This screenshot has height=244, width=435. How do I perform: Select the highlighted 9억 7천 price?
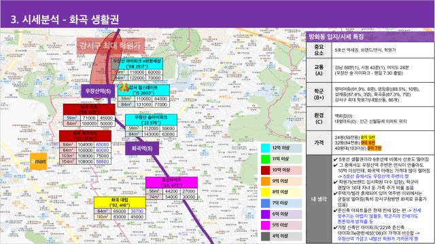click(x=375, y=148)
